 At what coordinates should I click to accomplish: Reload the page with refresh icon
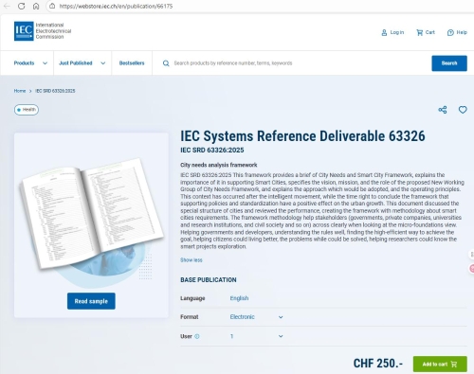pyautogui.click(x=21, y=6)
